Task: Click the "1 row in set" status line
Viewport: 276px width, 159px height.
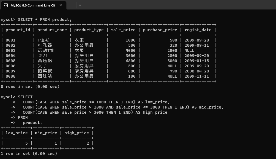Action: click(29, 154)
